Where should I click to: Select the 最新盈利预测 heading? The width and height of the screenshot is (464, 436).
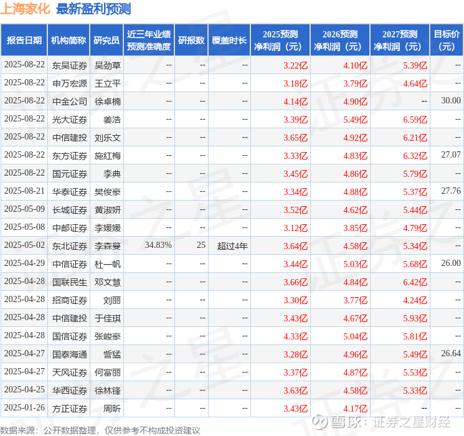click(93, 9)
